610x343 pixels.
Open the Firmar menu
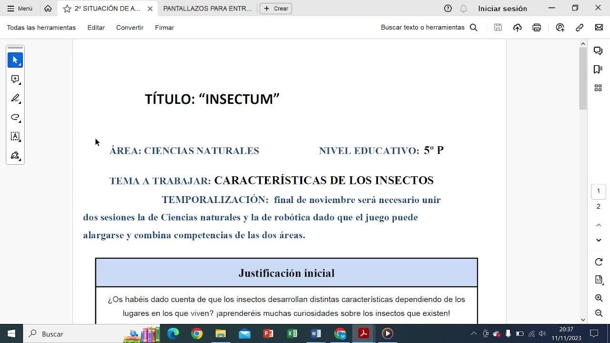point(164,28)
